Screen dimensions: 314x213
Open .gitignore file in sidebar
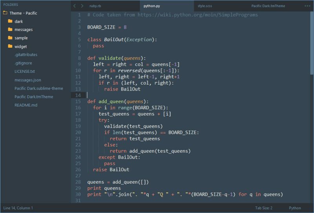click(x=23, y=63)
